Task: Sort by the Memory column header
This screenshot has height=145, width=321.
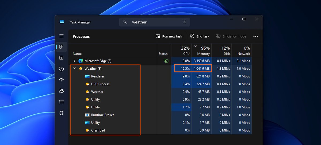Action: [201, 50]
